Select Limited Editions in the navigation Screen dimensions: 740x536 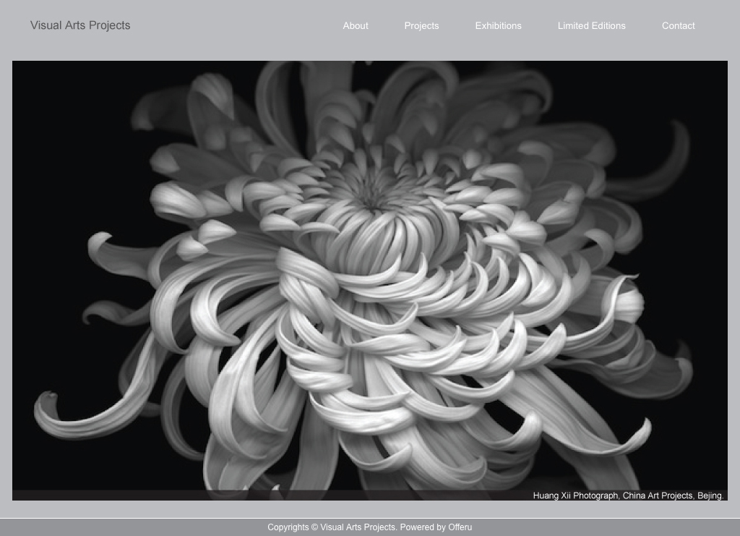(x=591, y=26)
